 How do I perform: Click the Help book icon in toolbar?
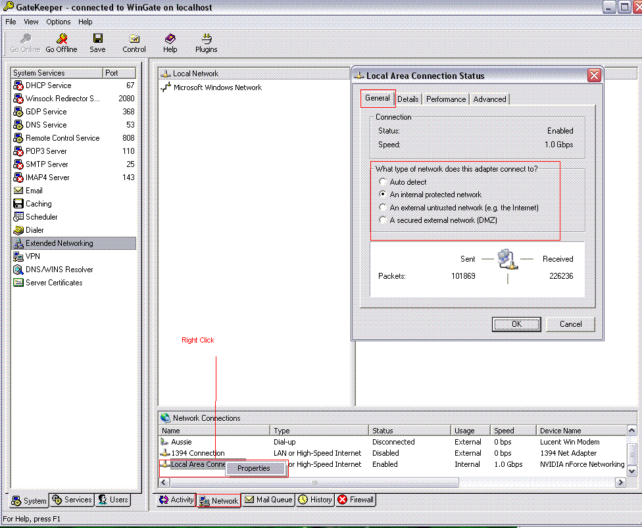click(170, 39)
